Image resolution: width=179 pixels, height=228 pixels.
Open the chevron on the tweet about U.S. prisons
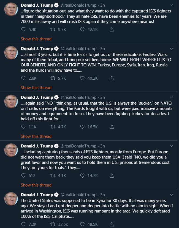click(172, 146)
